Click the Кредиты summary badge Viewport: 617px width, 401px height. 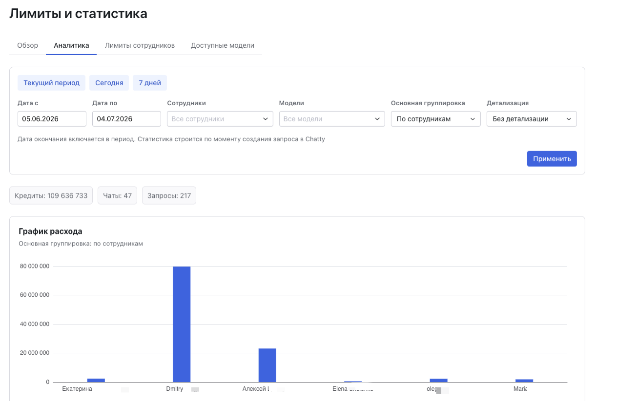tap(51, 195)
